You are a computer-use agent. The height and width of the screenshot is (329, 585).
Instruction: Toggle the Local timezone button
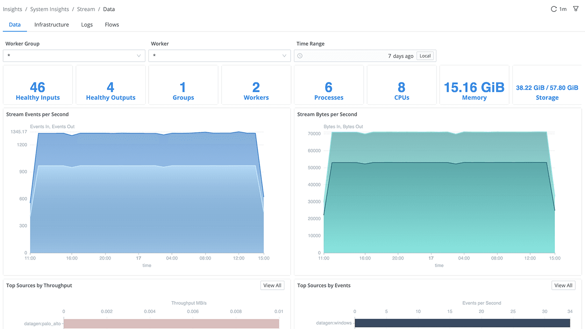click(425, 55)
